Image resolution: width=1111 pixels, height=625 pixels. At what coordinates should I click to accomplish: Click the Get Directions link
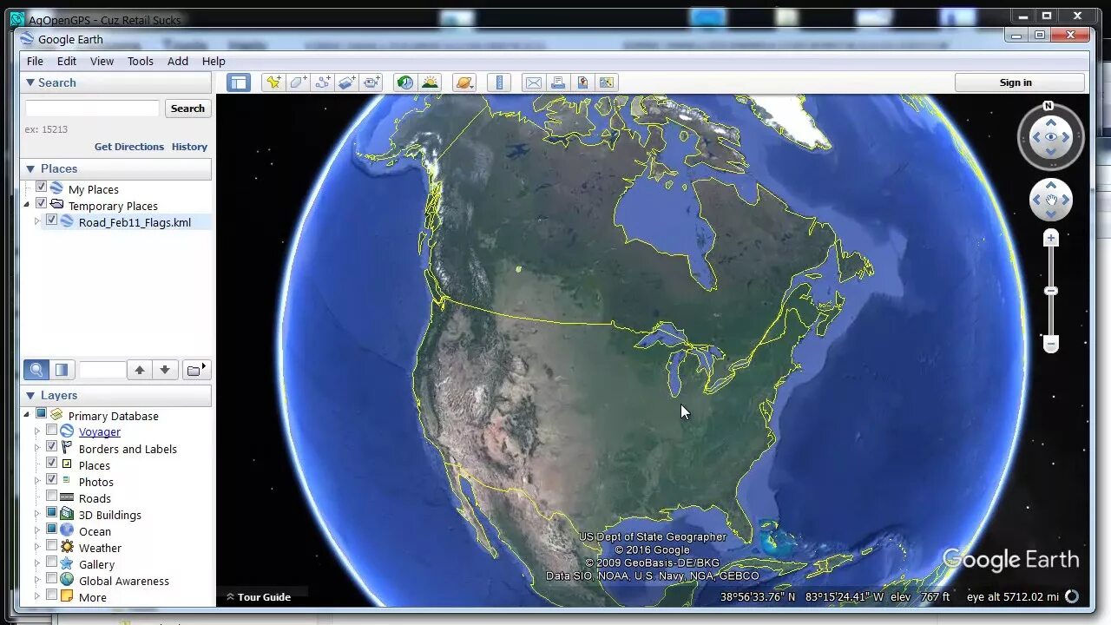tap(129, 147)
